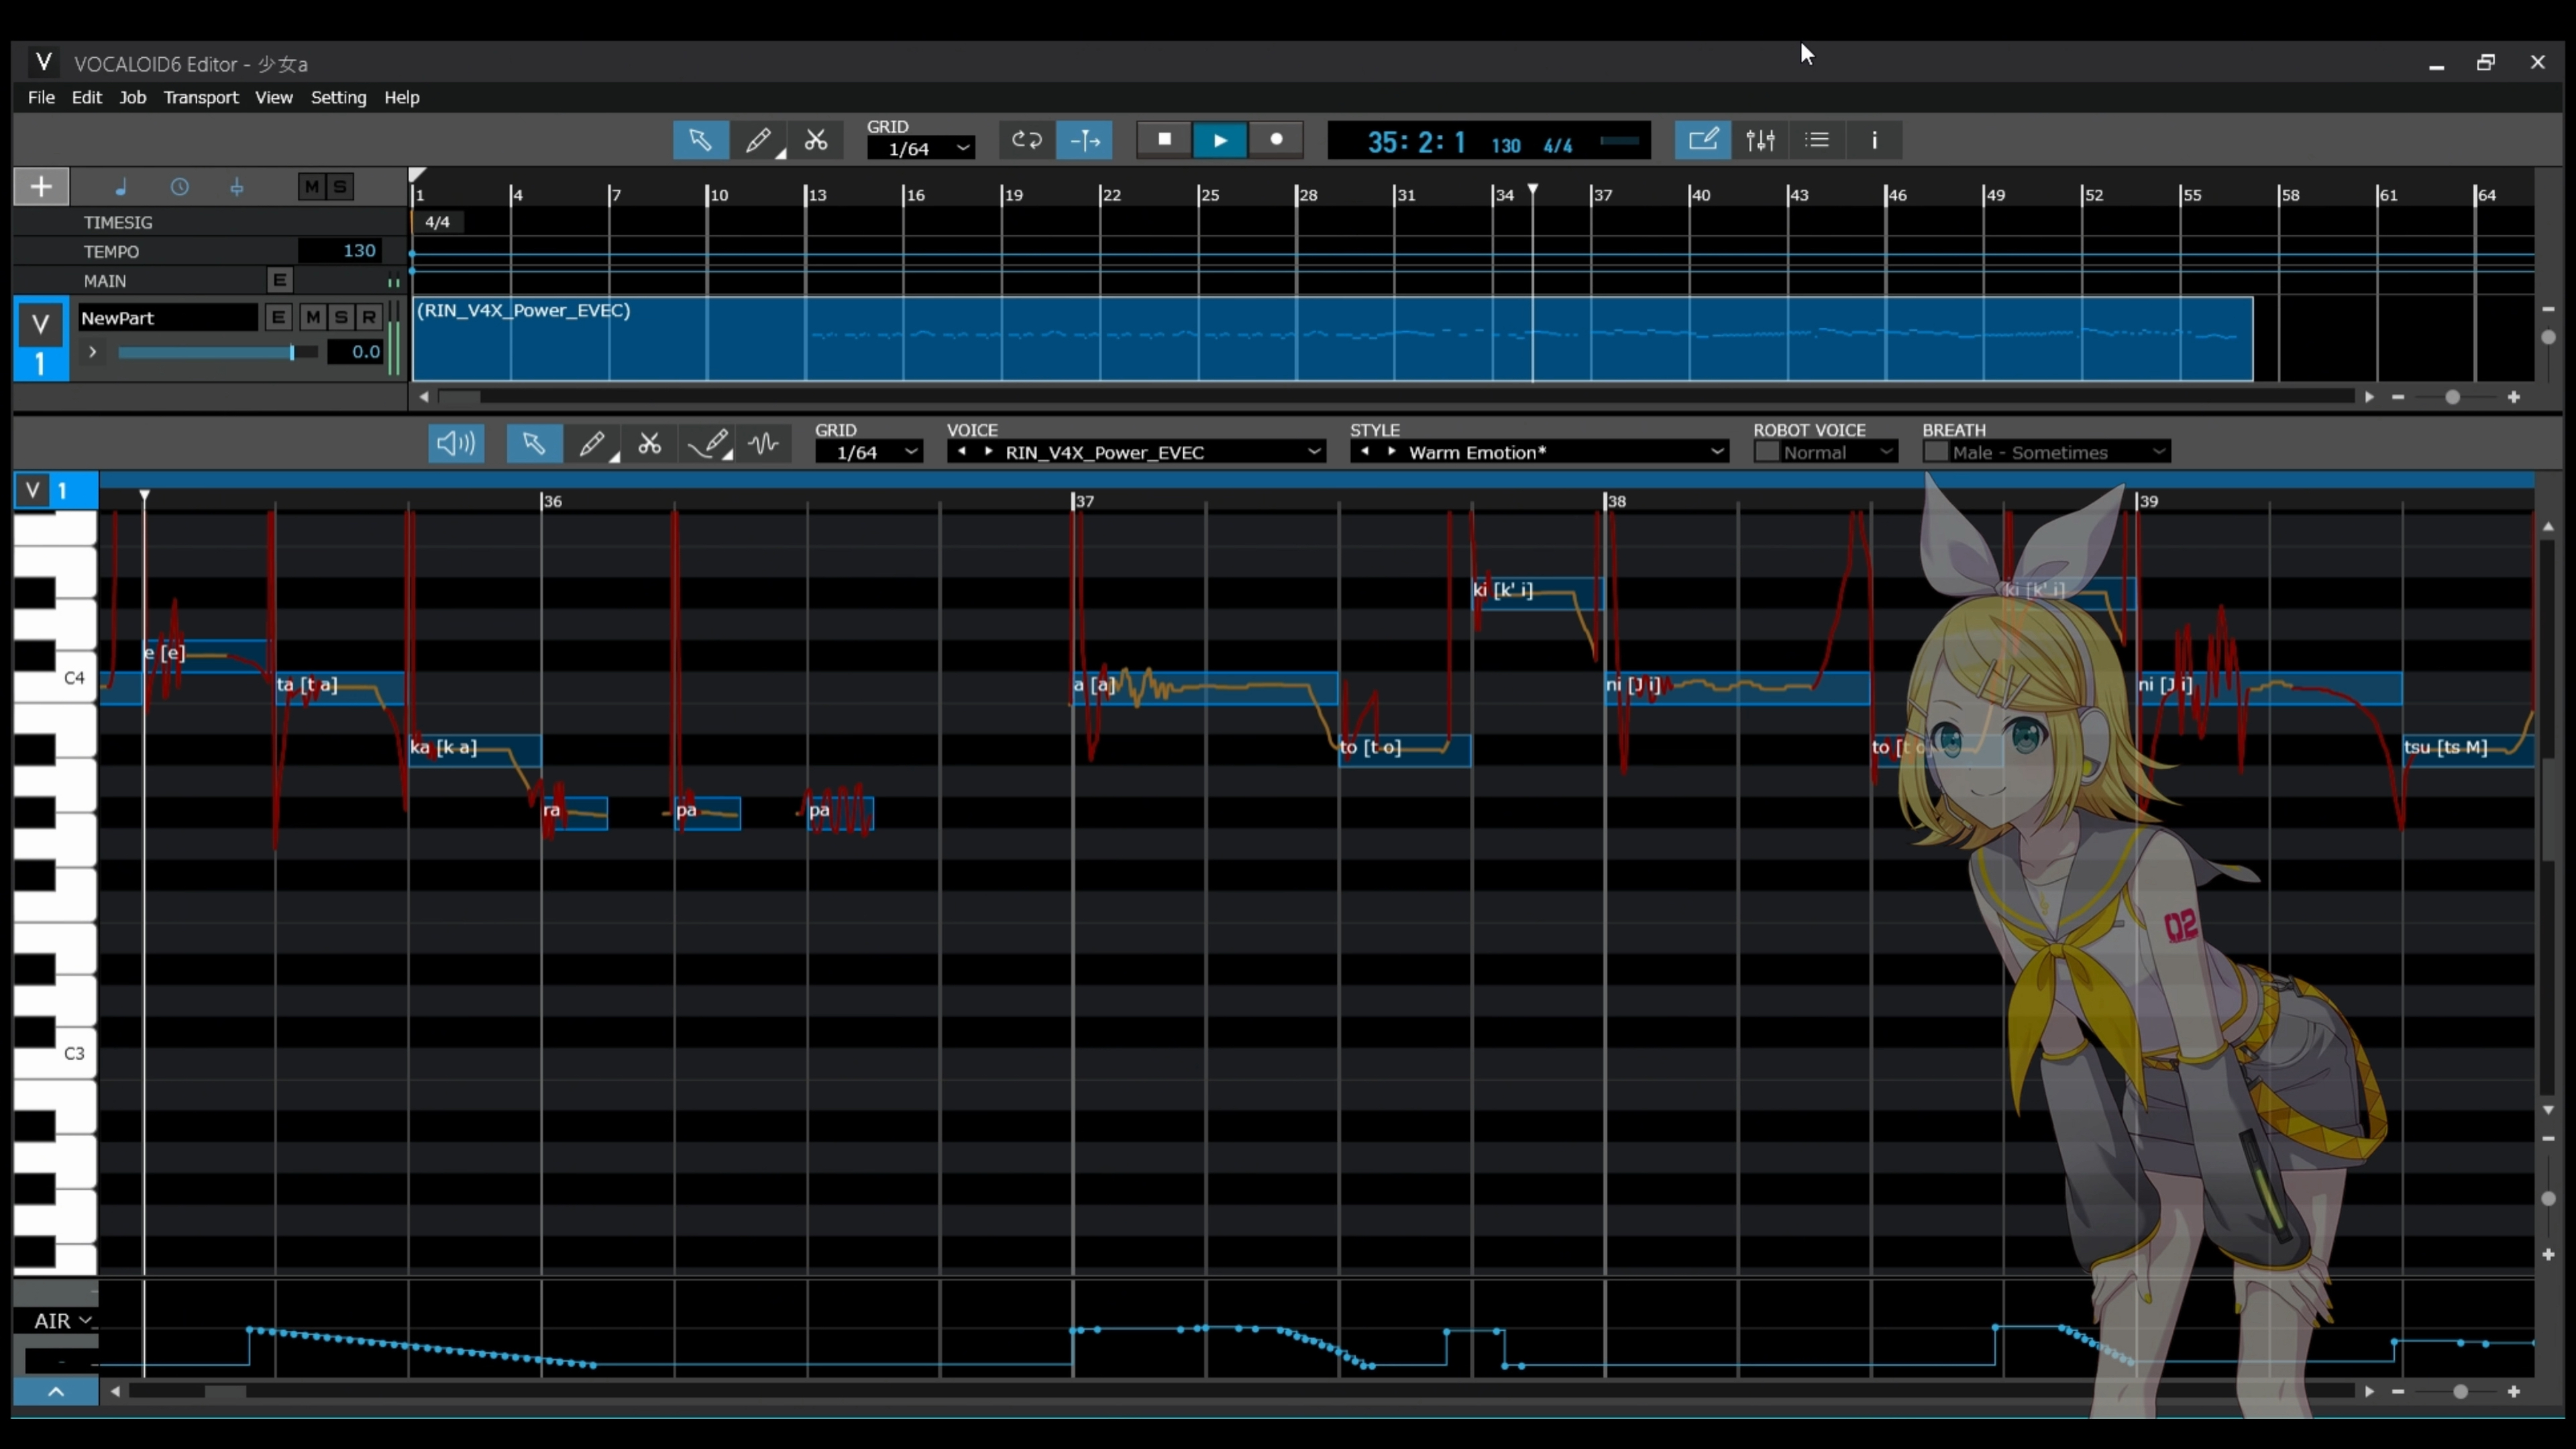The image size is (2576, 1449).
Task: Click the loop playback icon
Action: tap(1027, 140)
